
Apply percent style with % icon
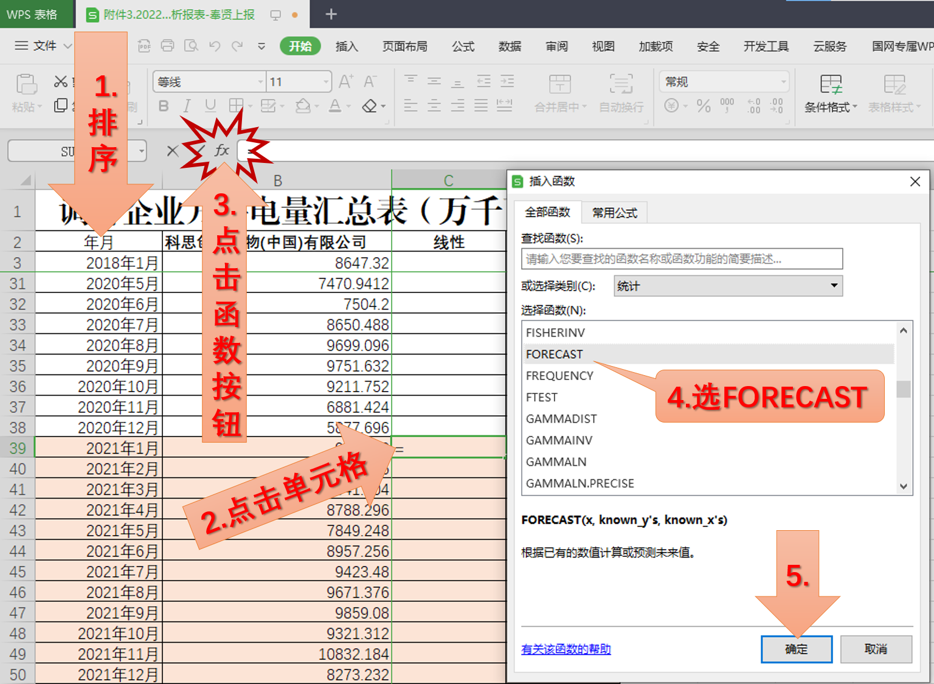pos(704,106)
